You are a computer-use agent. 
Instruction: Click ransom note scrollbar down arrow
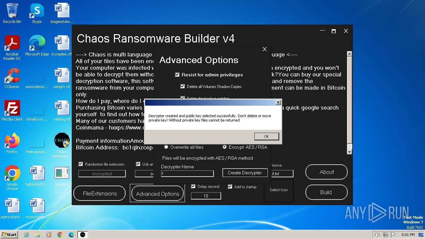point(349,152)
